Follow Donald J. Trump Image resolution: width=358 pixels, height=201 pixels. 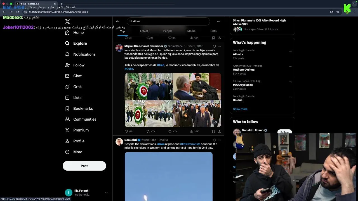(284, 132)
